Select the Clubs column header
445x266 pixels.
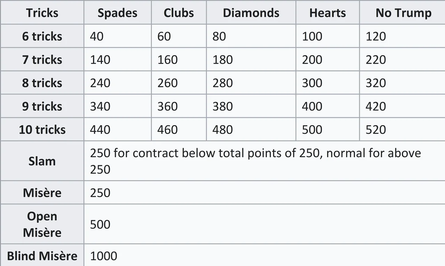pyautogui.click(x=179, y=13)
